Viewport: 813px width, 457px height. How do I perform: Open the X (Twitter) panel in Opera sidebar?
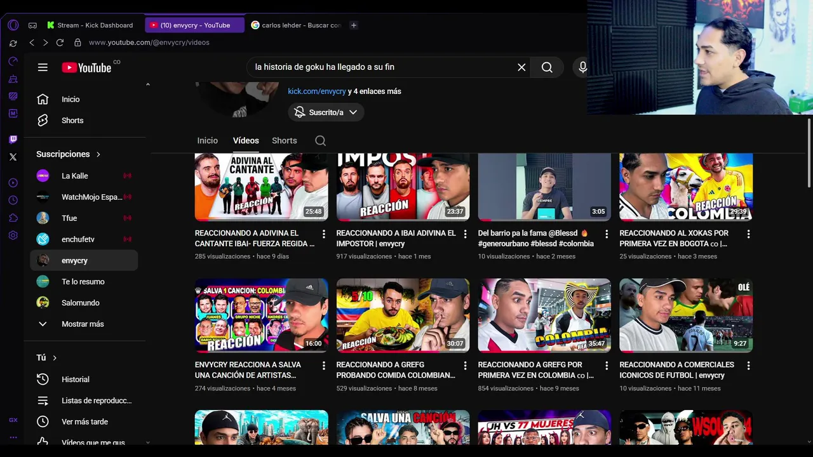click(13, 157)
